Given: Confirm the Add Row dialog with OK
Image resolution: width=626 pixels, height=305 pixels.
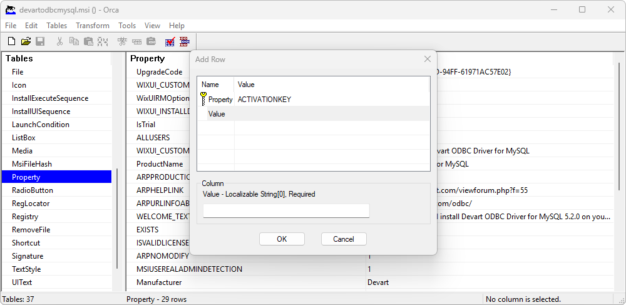Looking at the screenshot, I should click(x=282, y=239).
